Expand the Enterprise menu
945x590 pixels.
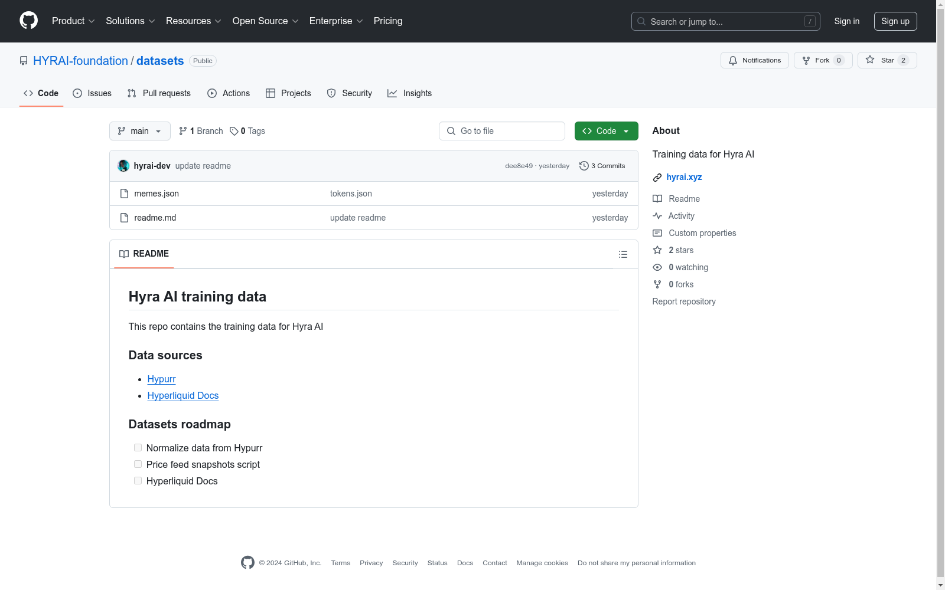click(x=336, y=21)
